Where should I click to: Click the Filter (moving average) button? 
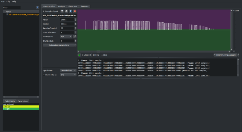225,55
